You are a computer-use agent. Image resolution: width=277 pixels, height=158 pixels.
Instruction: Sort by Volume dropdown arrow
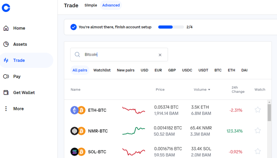[x=209, y=90]
